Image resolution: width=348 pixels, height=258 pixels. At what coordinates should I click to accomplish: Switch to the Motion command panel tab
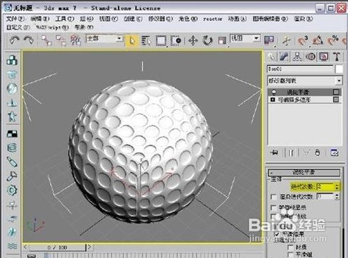pos(310,56)
